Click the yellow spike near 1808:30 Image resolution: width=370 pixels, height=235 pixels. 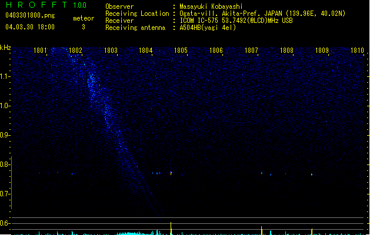click(x=312, y=231)
